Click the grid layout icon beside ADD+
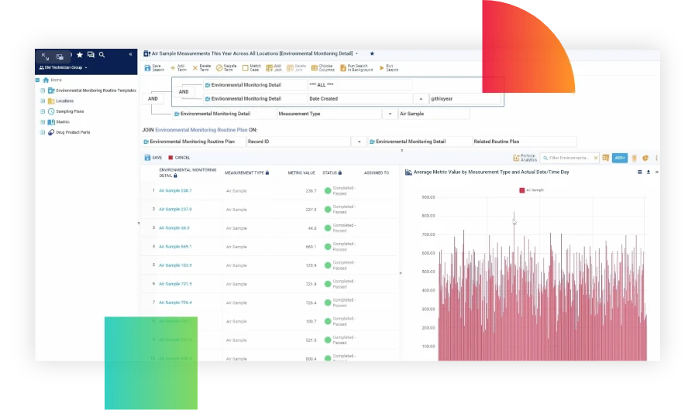The width and height of the screenshot is (695, 410). click(605, 158)
